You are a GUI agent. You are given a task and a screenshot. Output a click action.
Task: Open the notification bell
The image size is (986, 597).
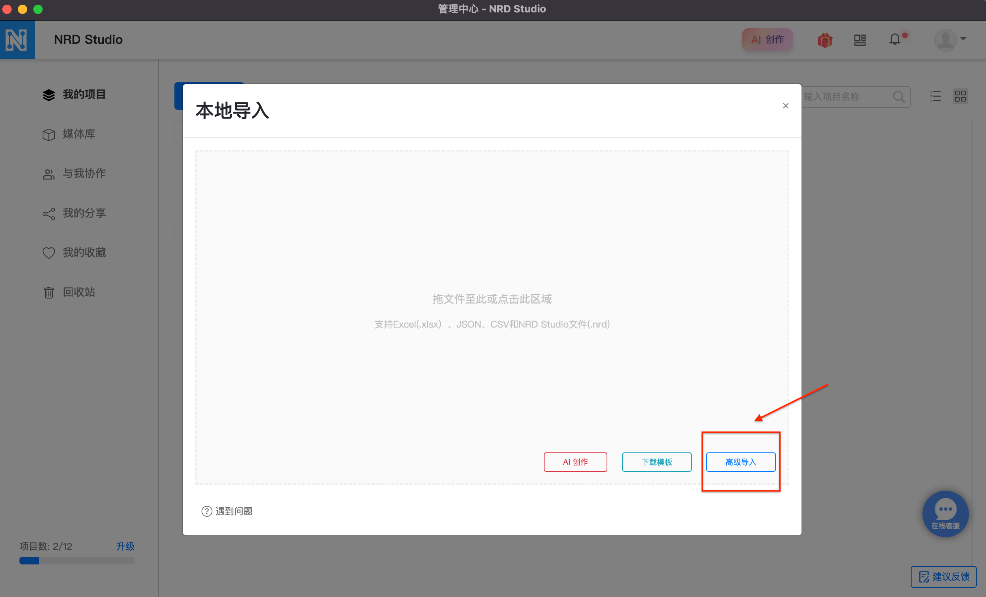895,40
